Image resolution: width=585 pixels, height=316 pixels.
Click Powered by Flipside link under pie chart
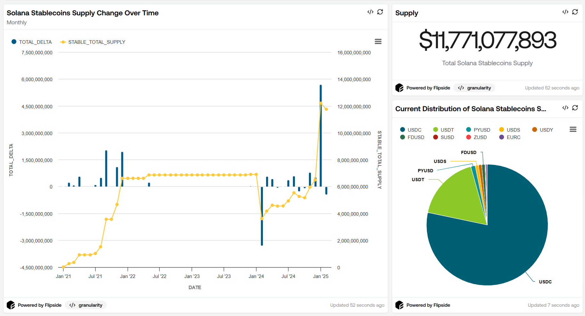428,305
